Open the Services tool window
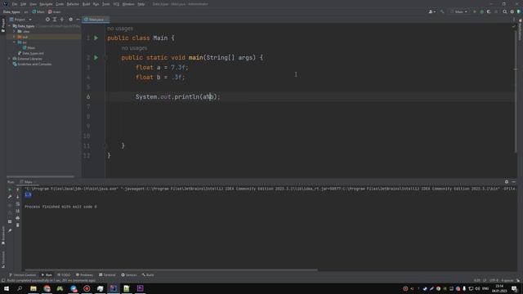 coord(129,275)
